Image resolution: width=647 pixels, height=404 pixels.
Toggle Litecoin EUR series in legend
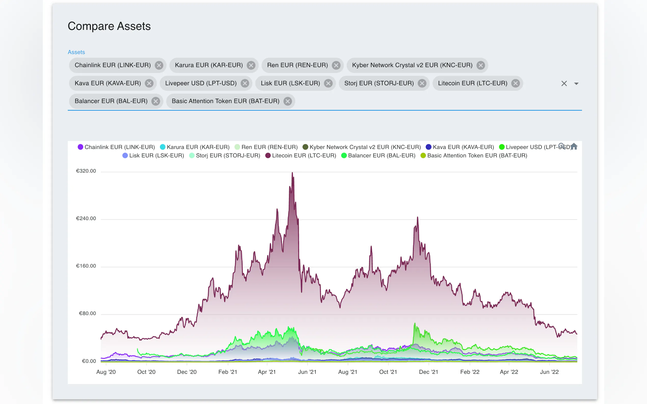pyautogui.click(x=304, y=155)
